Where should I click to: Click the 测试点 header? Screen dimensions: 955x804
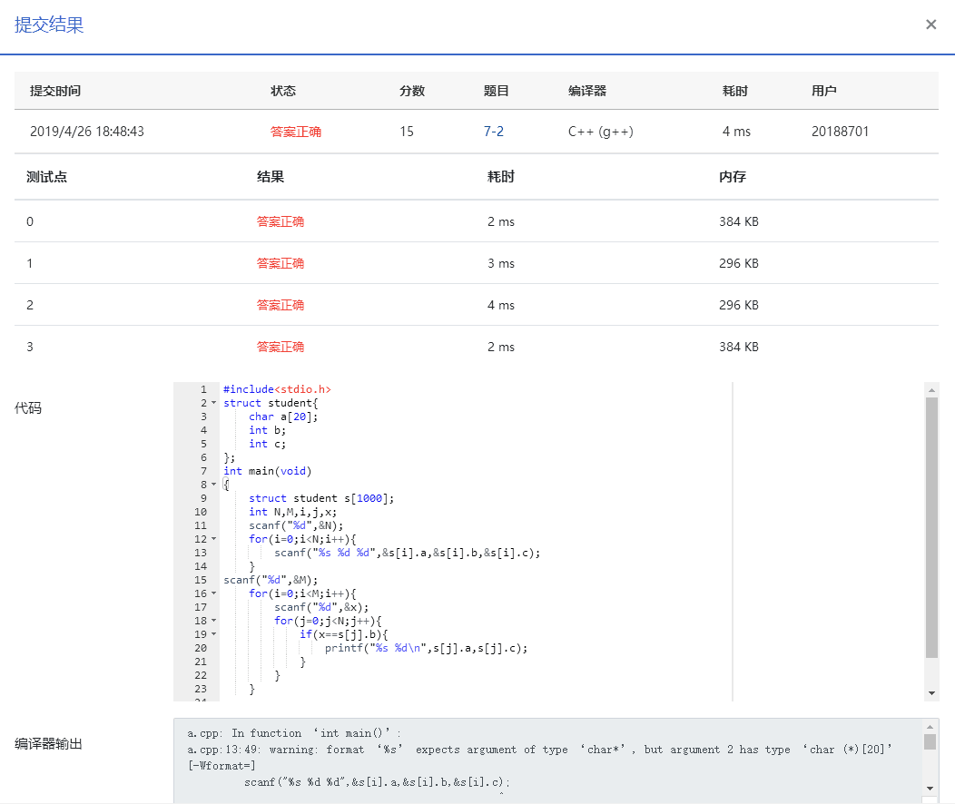pos(47,177)
